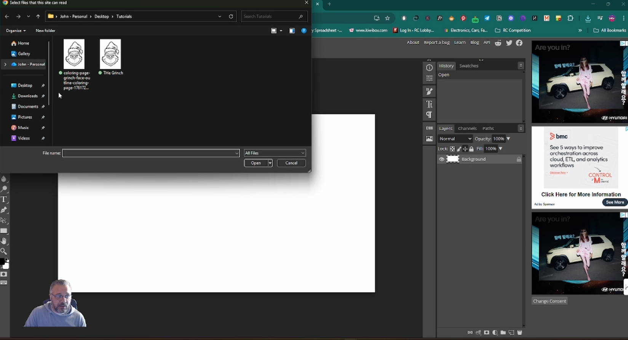Select the History tab
The width and height of the screenshot is (628, 340).
click(446, 66)
